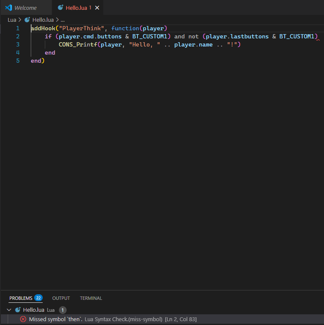Screen dimensions: 324x325
Task: Click line number 2 in gutter
Action: tap(18, 36)
